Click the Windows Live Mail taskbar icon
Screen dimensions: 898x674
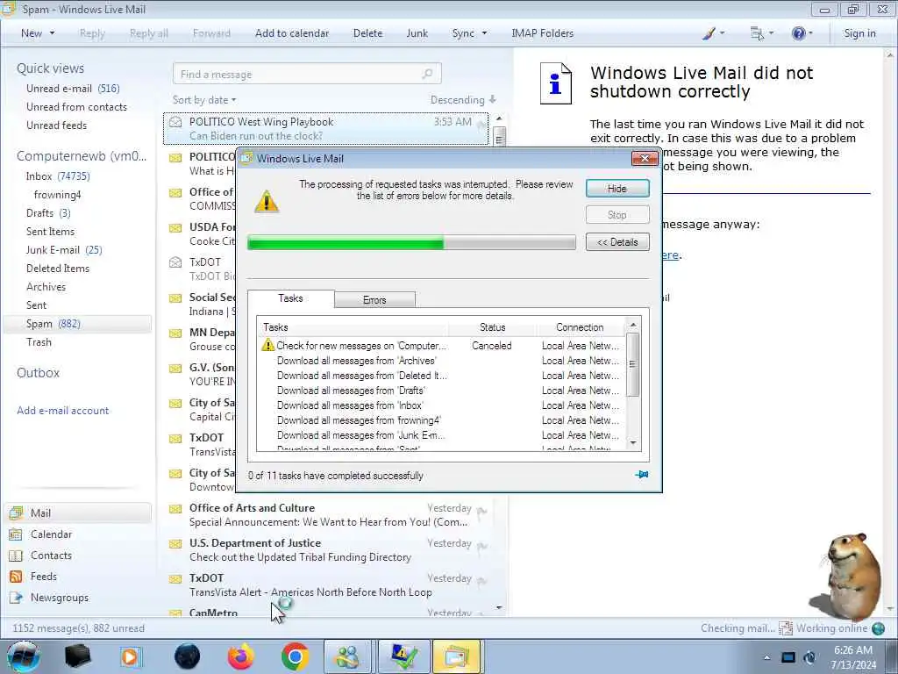(456, 656)
